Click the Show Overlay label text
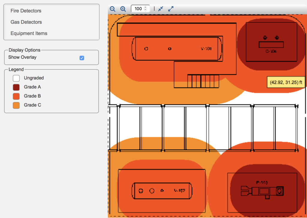 [x=22, y=57]
